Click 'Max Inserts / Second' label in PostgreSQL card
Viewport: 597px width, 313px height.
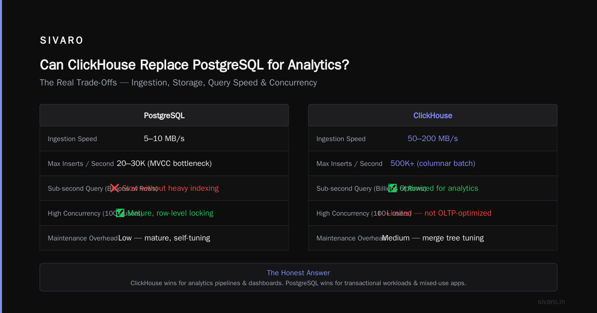point(81,164)
